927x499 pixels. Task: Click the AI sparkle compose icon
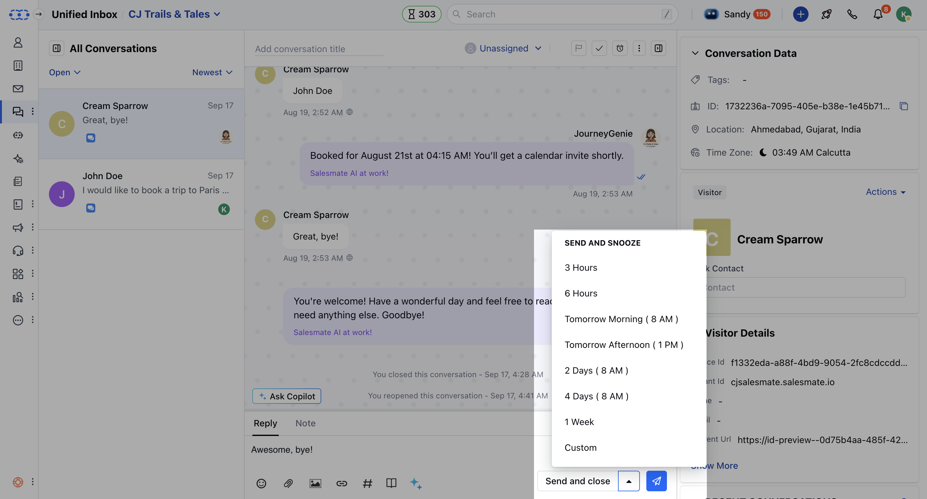click(x=416, y=483)
